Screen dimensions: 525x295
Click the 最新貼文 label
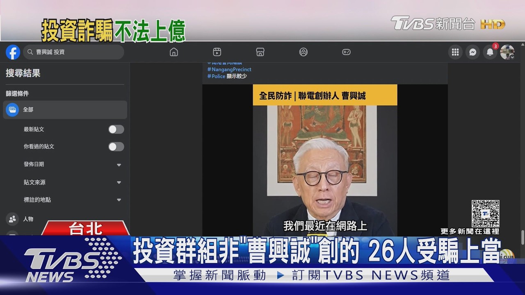tap(34, 129)
